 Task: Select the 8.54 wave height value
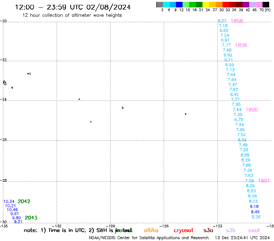pyautogui.click(x=242, y=140)
